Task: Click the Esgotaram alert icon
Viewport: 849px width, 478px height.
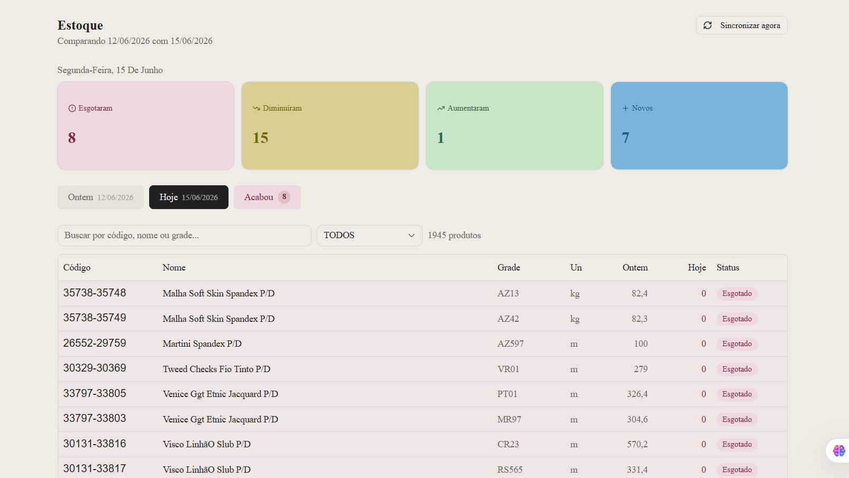Action: pyautogui.click(x=72, y=108)
